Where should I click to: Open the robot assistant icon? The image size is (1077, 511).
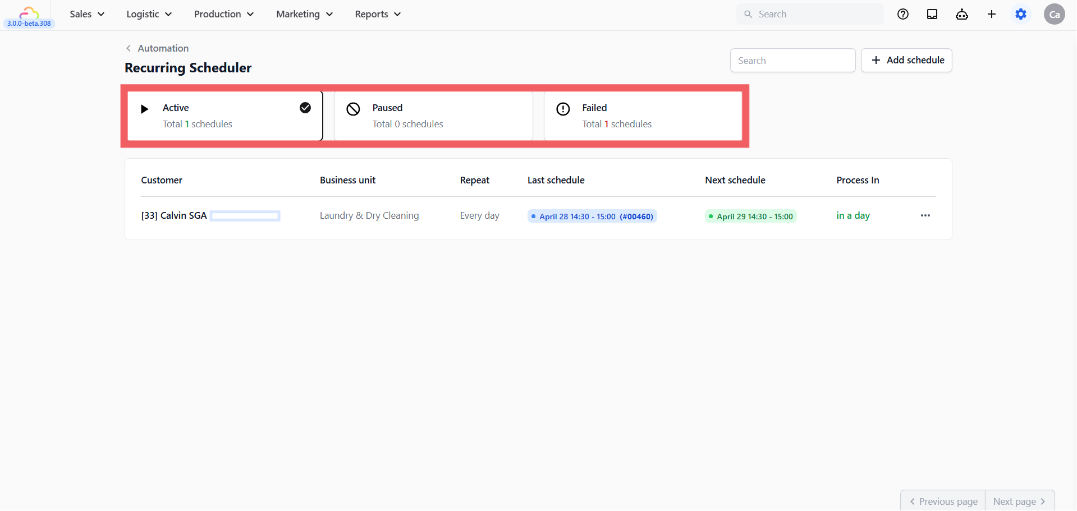coord(962,14)
